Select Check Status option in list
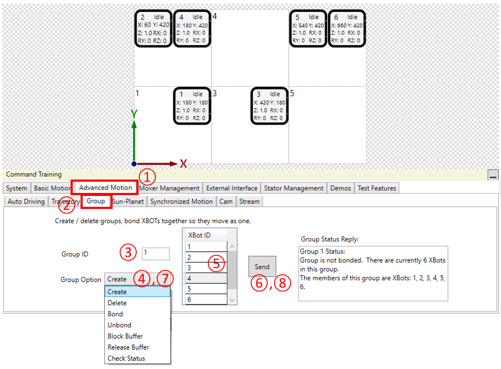Screen dimensions: 501x369 pyautogui.click(x=126, y=358)
